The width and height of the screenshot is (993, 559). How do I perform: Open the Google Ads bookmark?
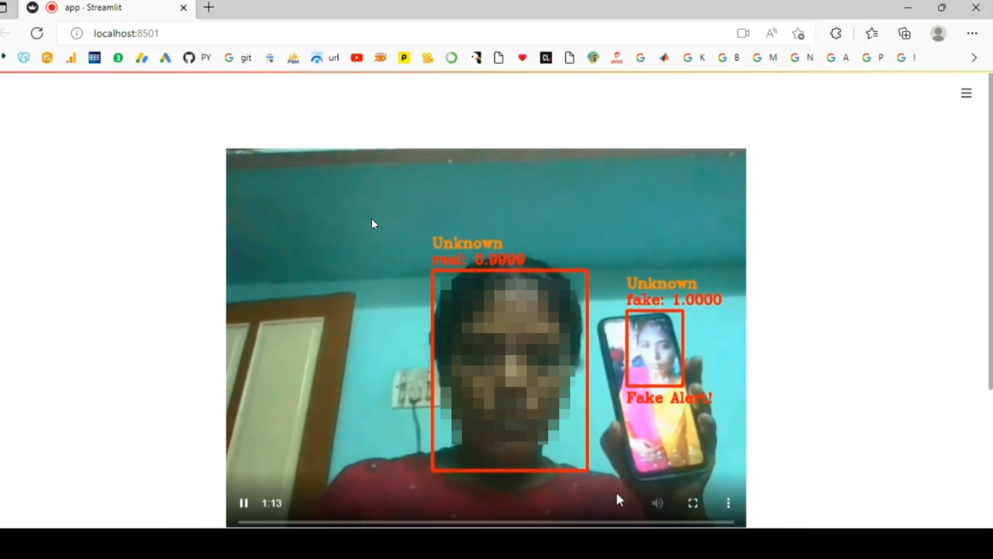[x=165, y=58]
